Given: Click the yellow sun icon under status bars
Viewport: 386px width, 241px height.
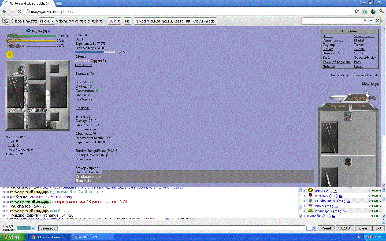Looking at the screenshot, I should (x=9, y=55).
